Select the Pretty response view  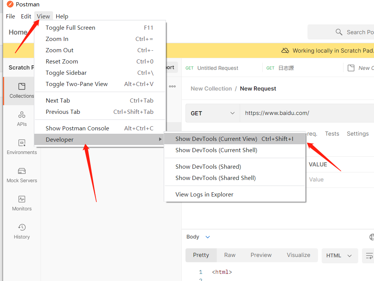201,255
